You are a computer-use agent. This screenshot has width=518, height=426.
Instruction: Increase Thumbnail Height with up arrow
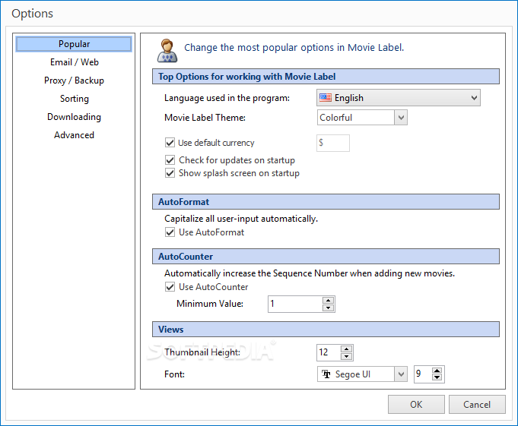coord(346,349)
